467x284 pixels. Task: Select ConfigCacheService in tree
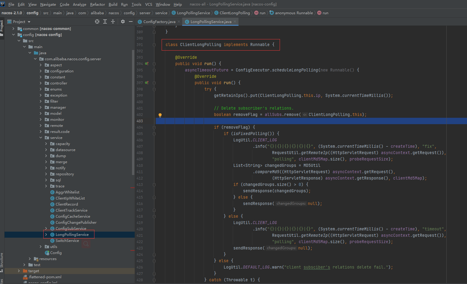73,216
